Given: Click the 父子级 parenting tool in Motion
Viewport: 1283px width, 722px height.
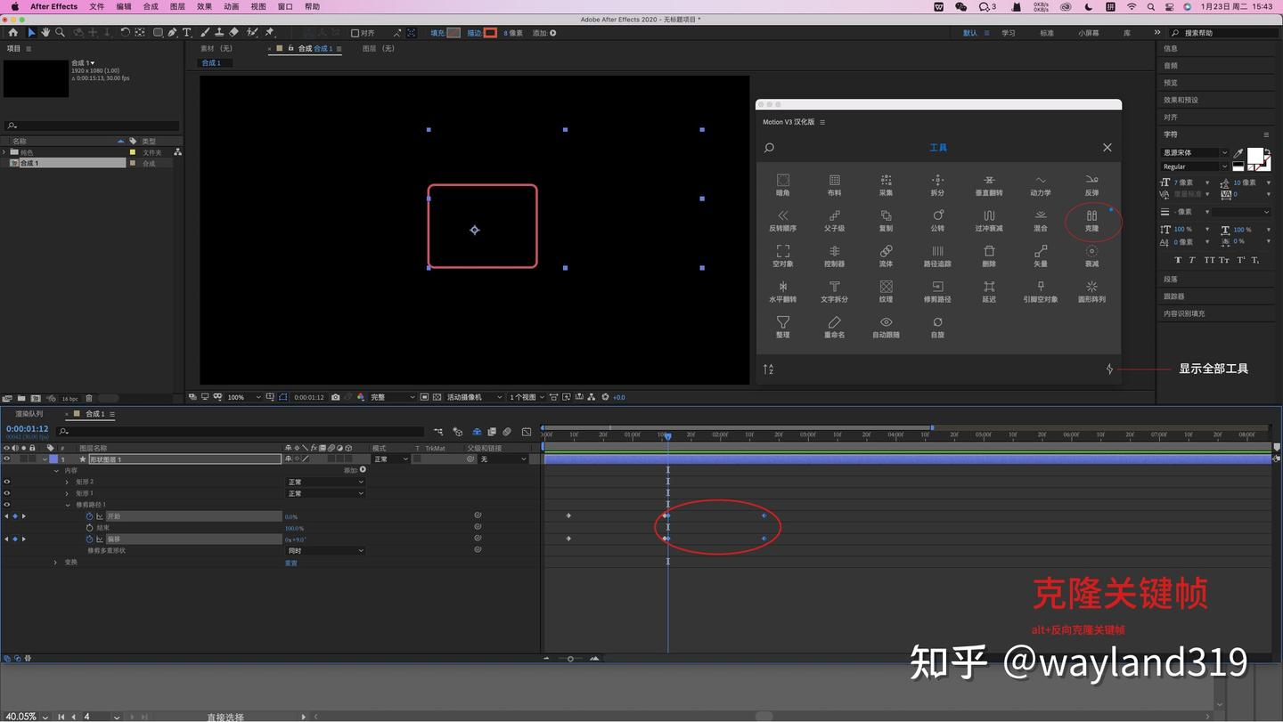Looking at the screenshot, I should pyautogui.click(x=834, y=220).
